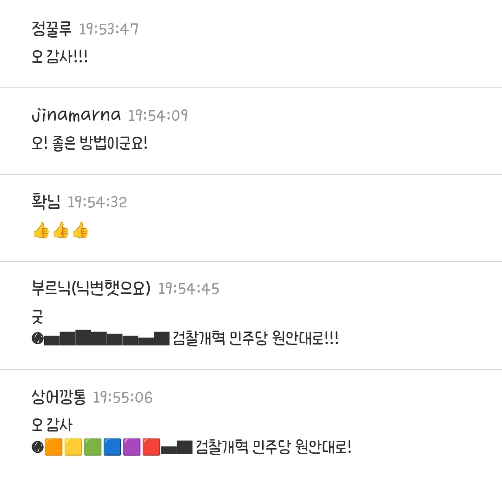
Task: Click the third thumbs-up emoji
Action: tap(80, 230)
